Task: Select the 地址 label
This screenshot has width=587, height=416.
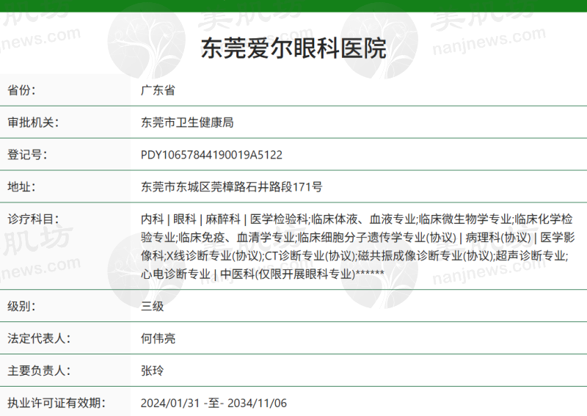Action: pyautogui.click(x=21, y=187)
